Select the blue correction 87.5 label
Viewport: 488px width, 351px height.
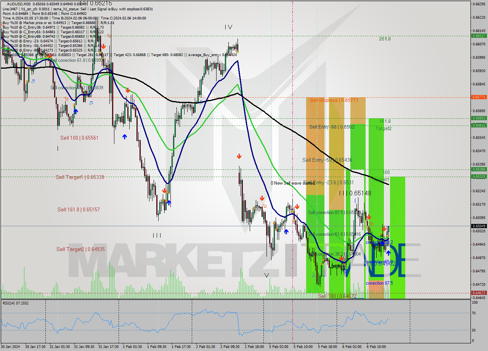click(379, 283)
